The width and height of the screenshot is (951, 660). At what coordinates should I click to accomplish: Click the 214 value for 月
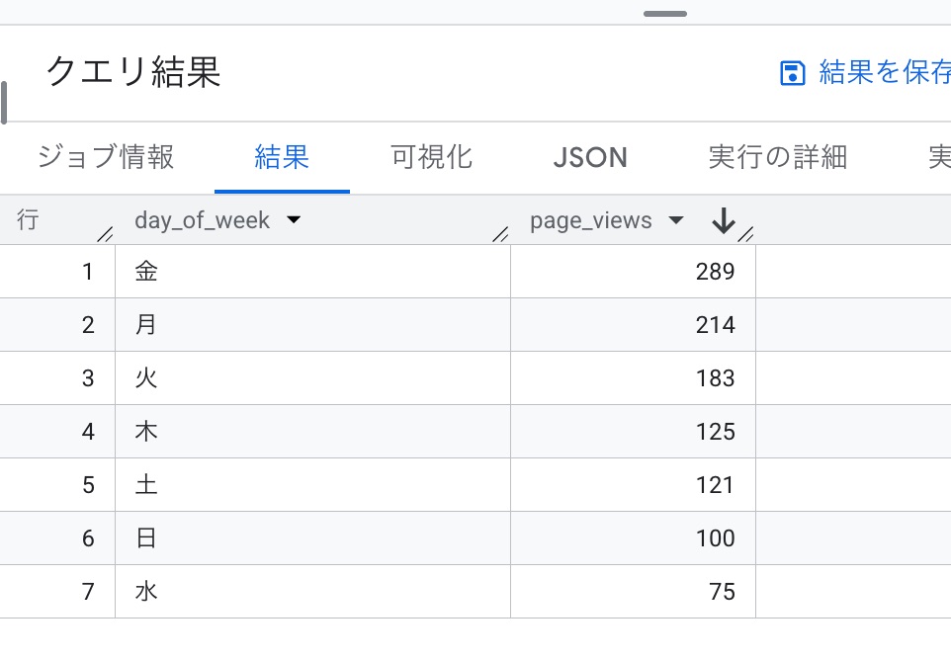715,325
